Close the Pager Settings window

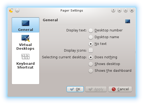[x=132, y=10]
